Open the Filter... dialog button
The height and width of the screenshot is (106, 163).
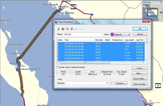tap(140, 73)
